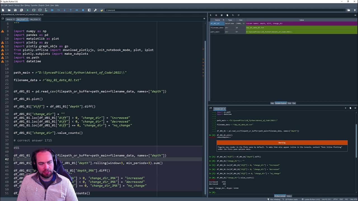The height and width of the screenshot is (201, 358).
Task: Stop debugging with the square icon
Action: (x=83, y=10)
